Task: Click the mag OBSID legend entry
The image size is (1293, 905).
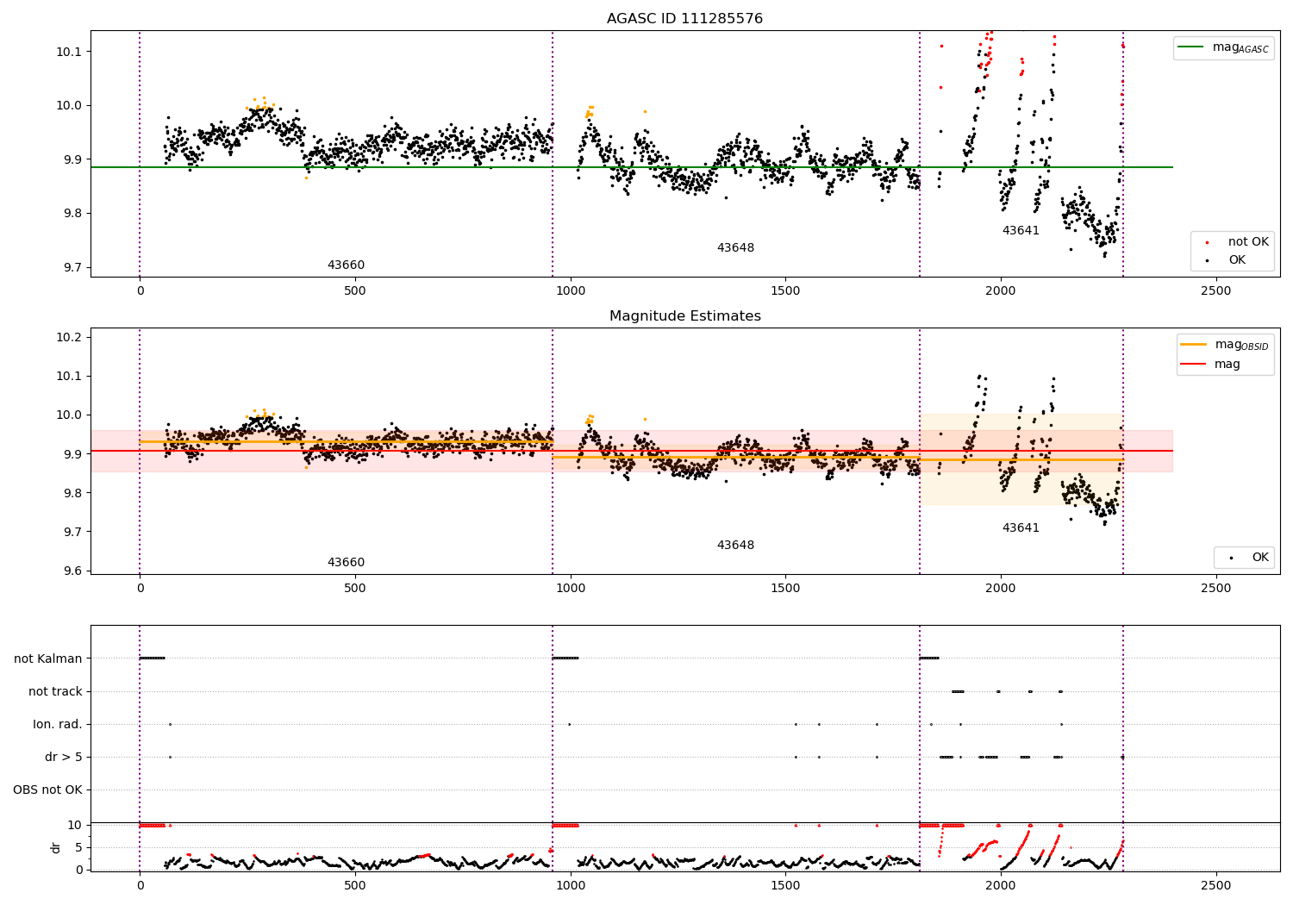Action: [1225, 345]
